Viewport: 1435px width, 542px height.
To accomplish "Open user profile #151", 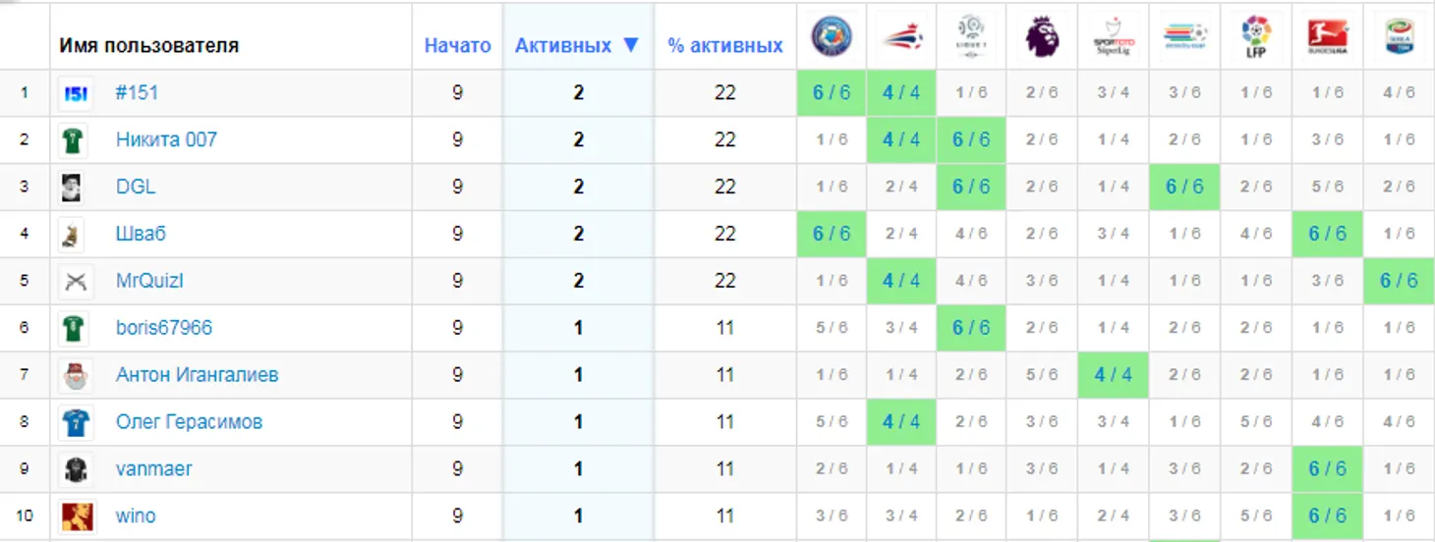I will [137, 92].
